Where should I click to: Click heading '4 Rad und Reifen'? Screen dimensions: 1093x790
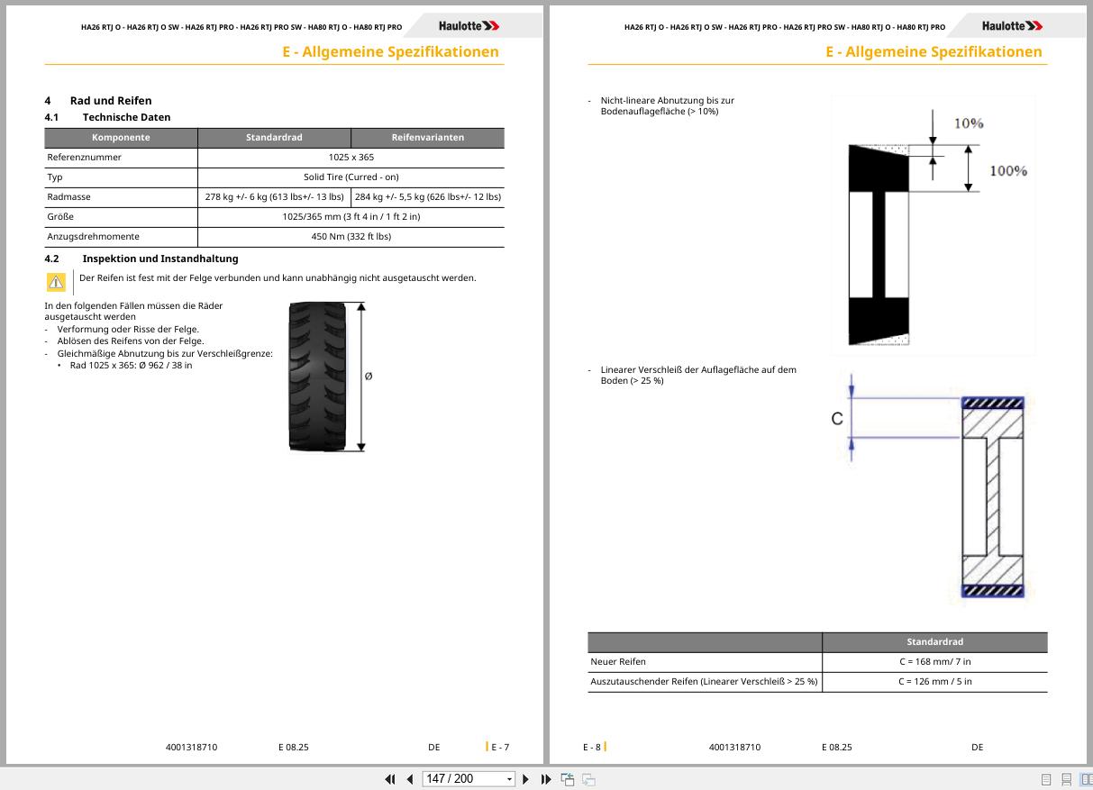(98, 101)
